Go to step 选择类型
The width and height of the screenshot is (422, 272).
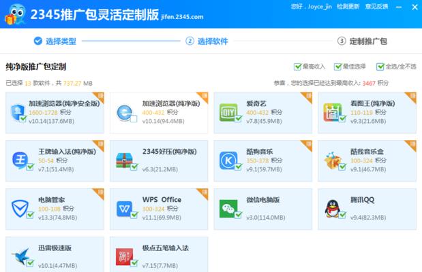(55, 41)
